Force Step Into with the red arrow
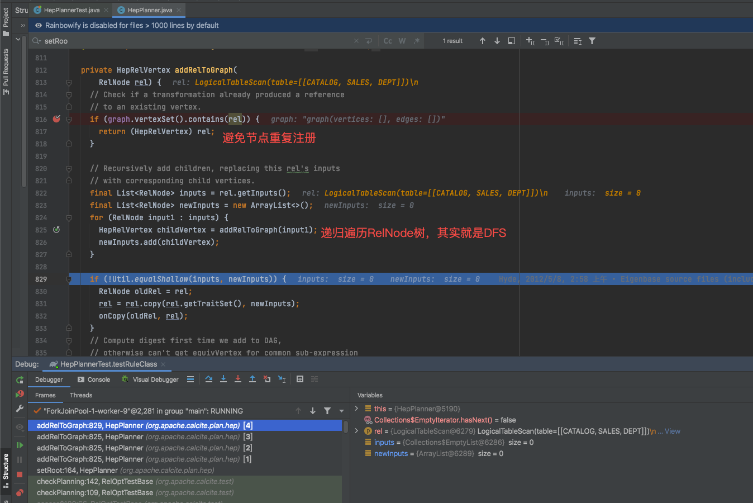Viewport: 753px width, 503px height. pyautogui.click(x=238, y=379)
